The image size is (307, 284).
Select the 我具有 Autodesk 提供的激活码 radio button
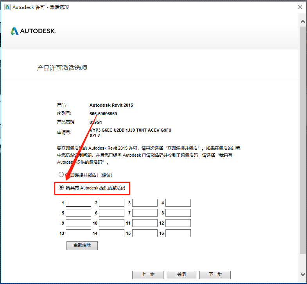click(x=61, y=188)
